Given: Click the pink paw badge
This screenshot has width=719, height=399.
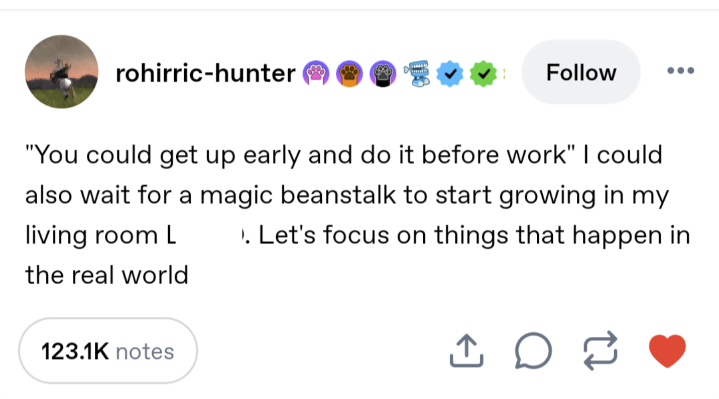Looking at the screenshot, I should 315,74.
